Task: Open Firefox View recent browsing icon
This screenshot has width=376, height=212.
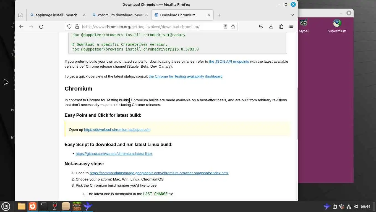Action: point(20,15)
